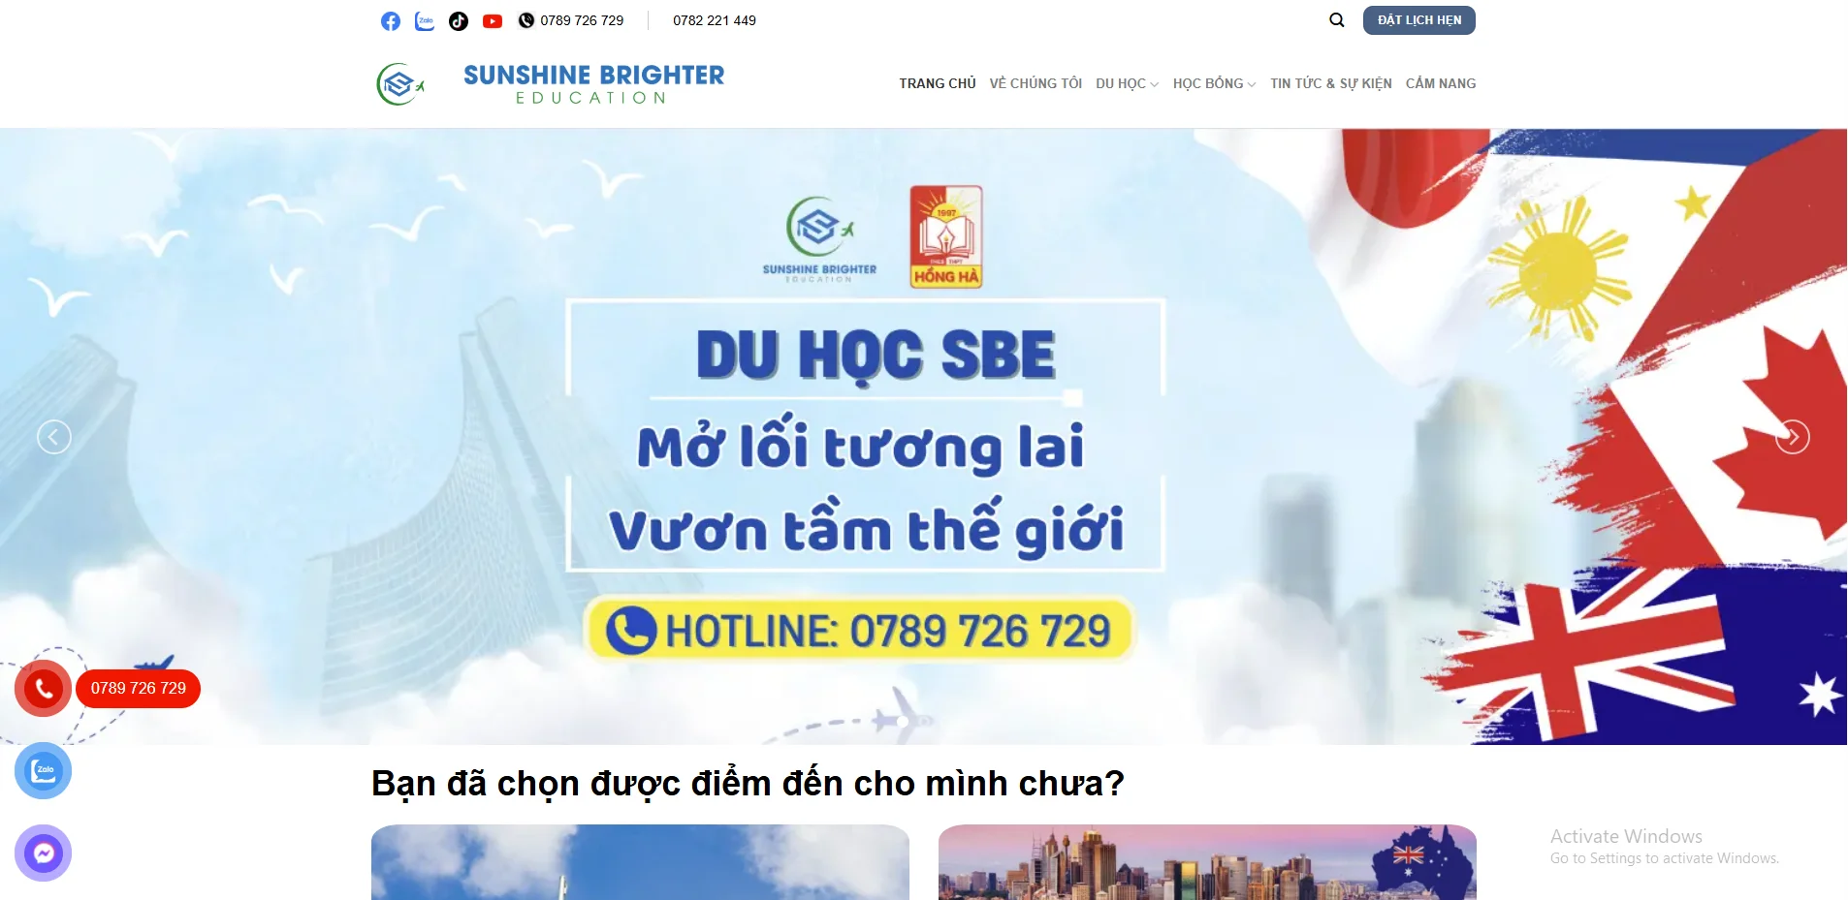Expand the DU HỌC dropdown menu
This screenshot has height=900, width=1848.
(x=1127, y=83)
